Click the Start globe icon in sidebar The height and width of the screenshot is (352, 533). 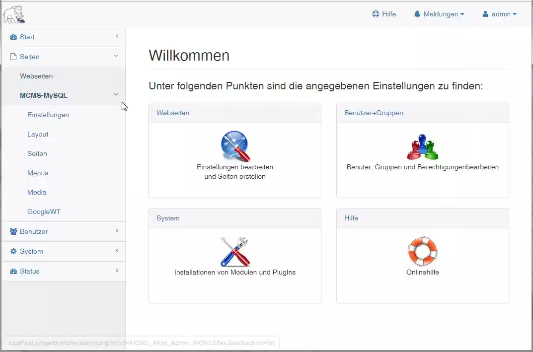12,37
